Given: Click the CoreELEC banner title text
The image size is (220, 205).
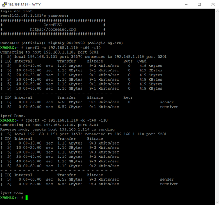Looking at the screenshot, I should pos(53,25).
